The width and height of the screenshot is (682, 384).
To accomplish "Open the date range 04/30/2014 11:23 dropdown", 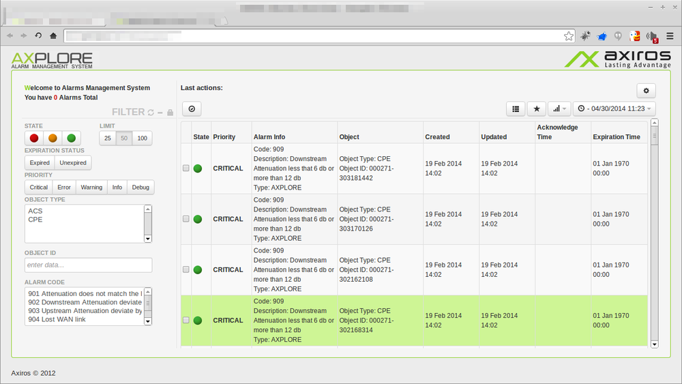I will pos(614,108).
